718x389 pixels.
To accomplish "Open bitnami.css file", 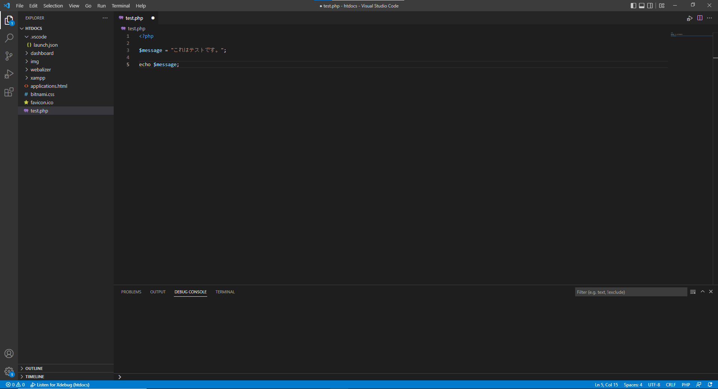I will point(66,94).
